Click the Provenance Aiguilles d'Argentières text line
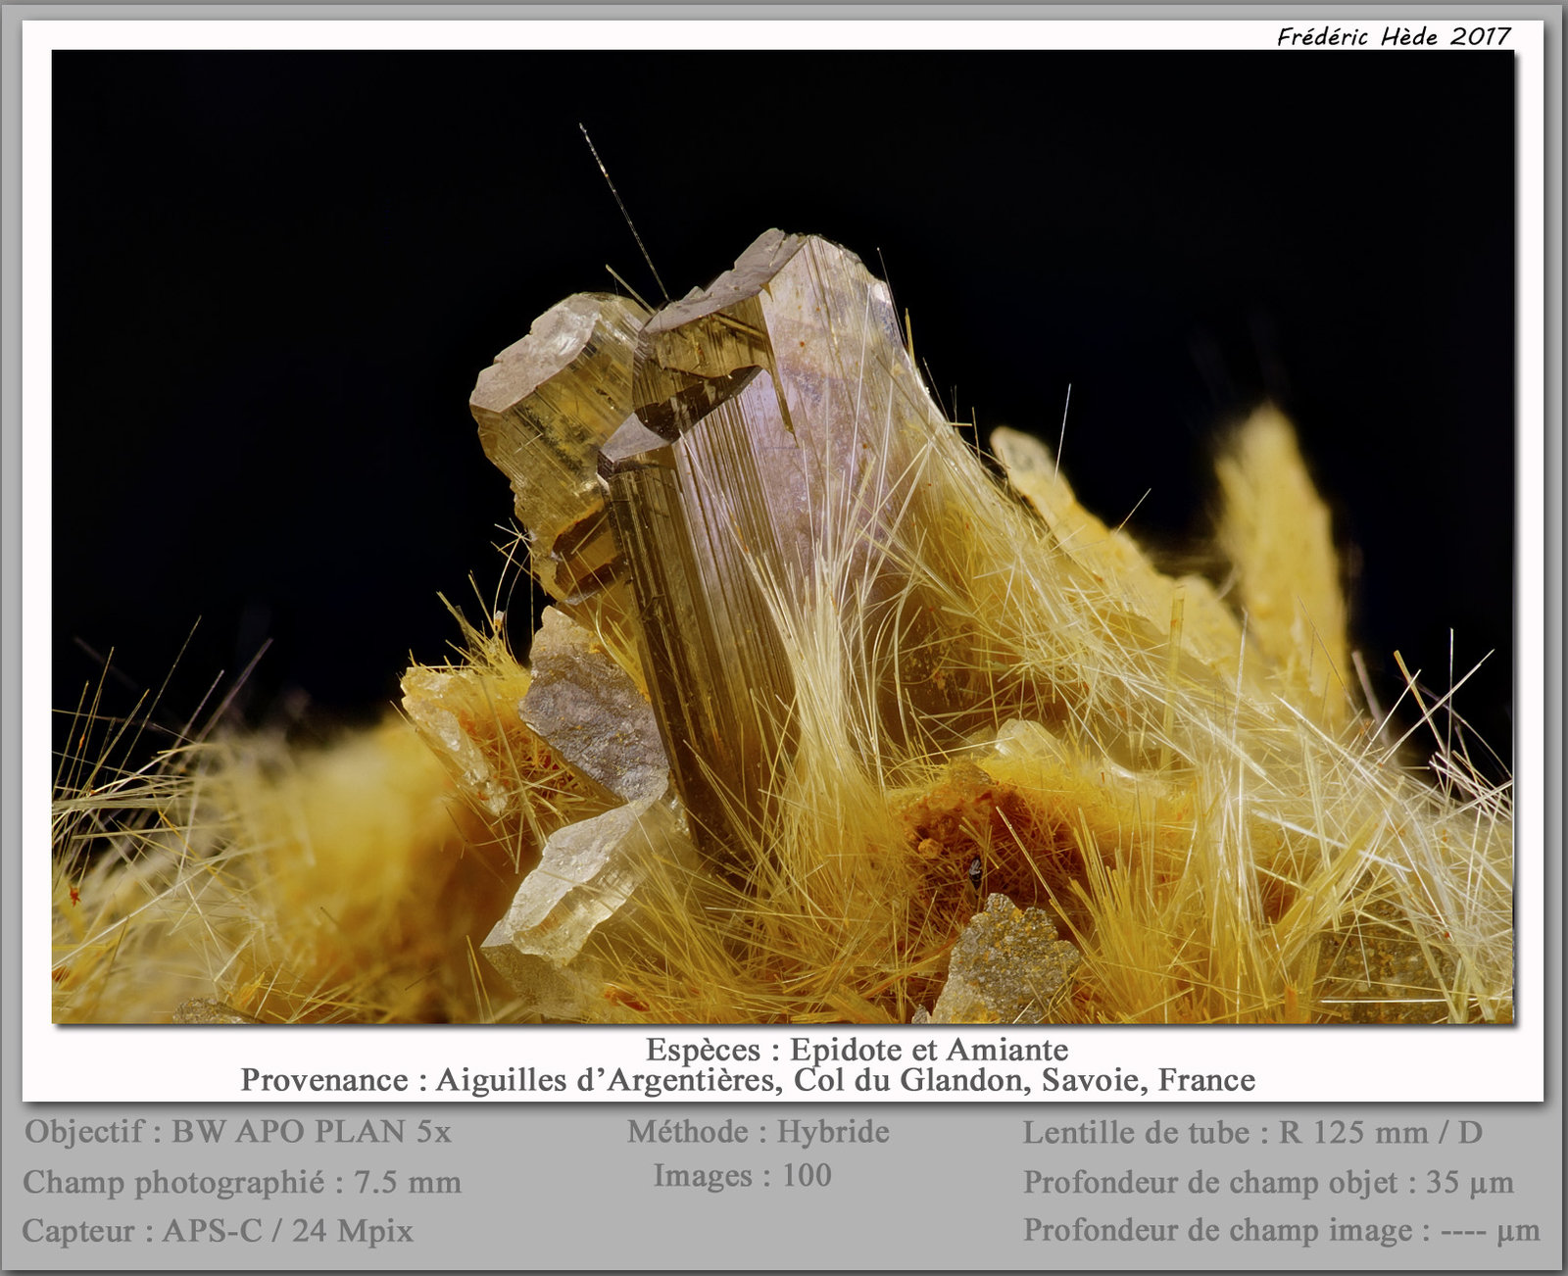Image resolution: width=1568 pixels, height=1276 pixels. click(x=748, y=1080)
